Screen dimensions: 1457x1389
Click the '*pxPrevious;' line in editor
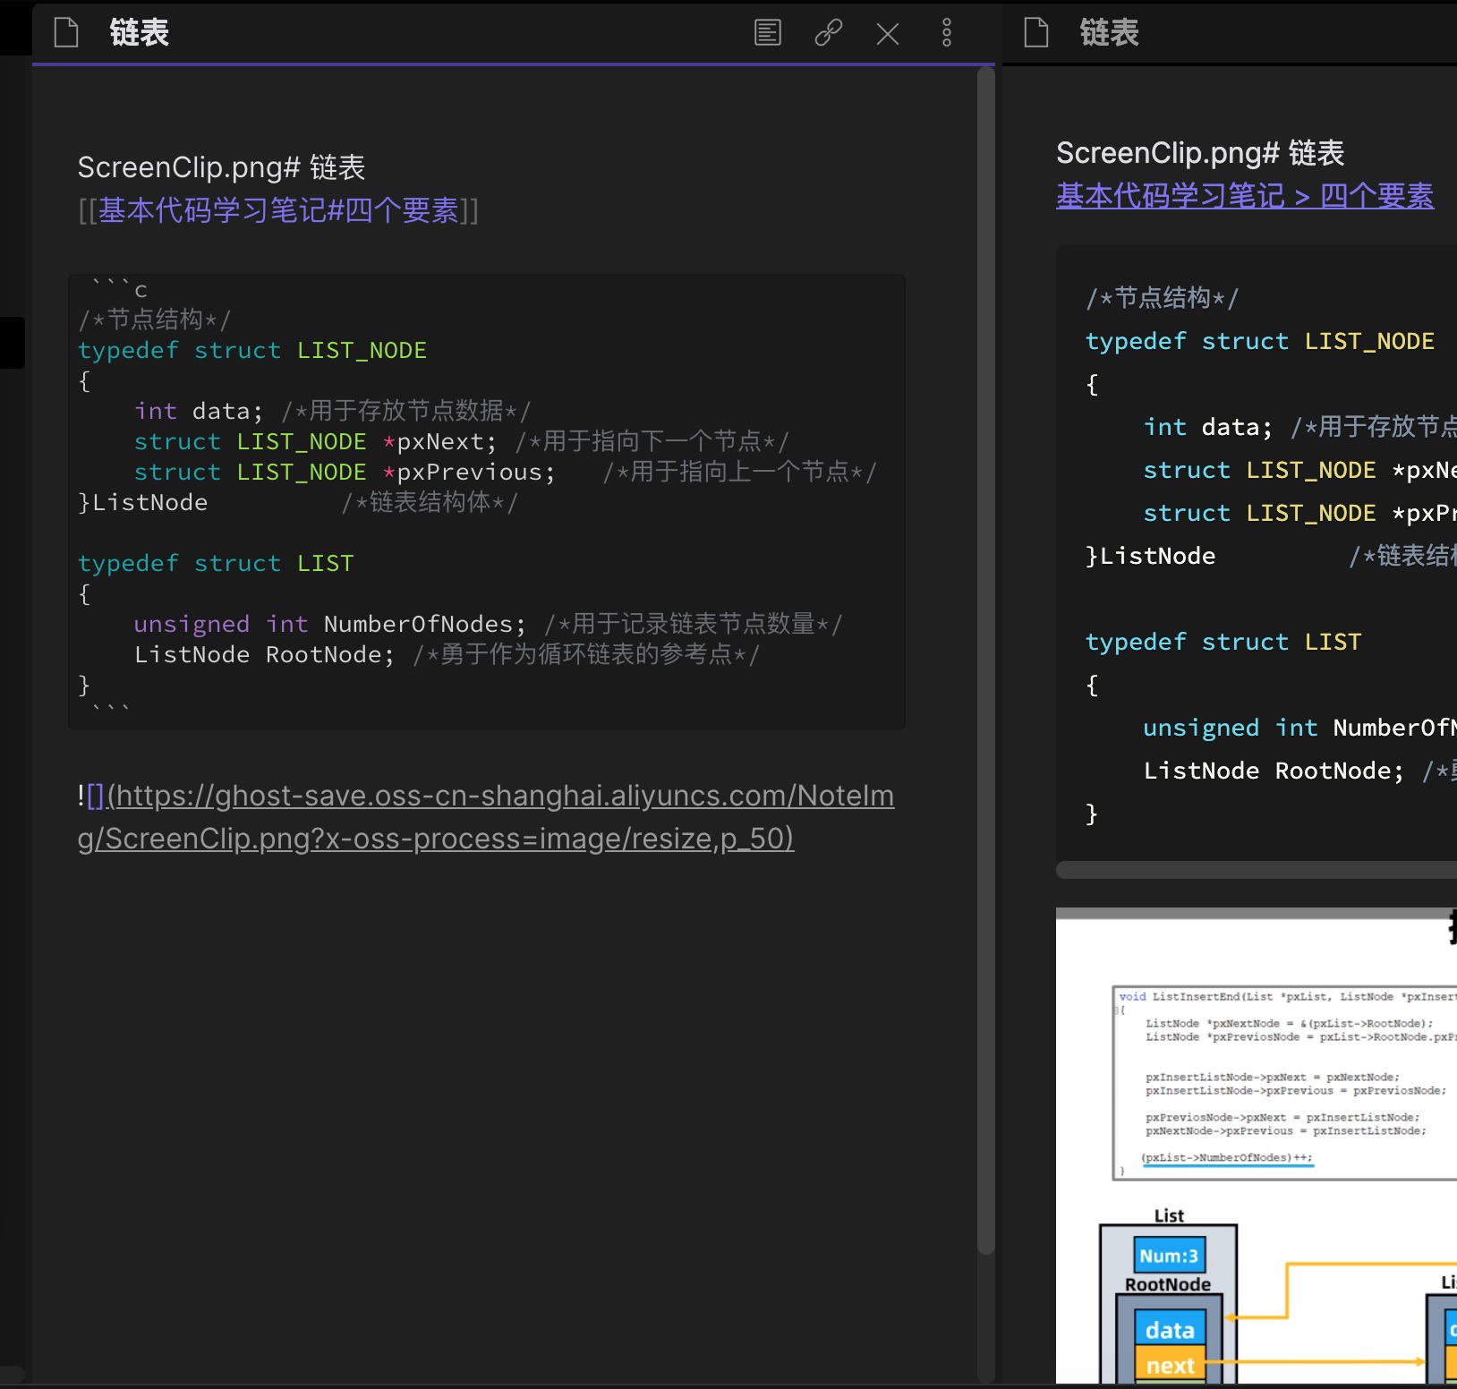click(x=506, y=472)
